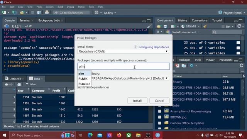Open the Session menu
The width and height of the screenshot is (247, 139).
coord(50,7)
